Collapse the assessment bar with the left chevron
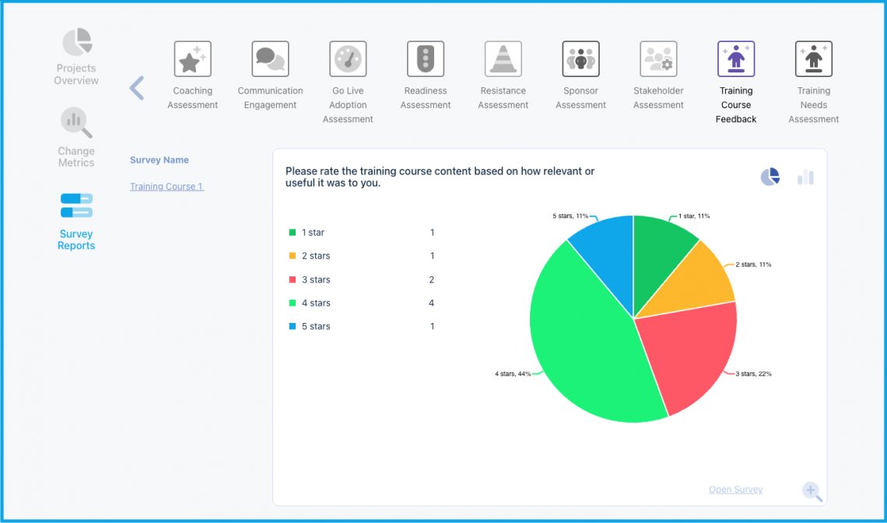The width and height of the screenshot is (887, 523). pyautogui.click(x=137, y=88)
